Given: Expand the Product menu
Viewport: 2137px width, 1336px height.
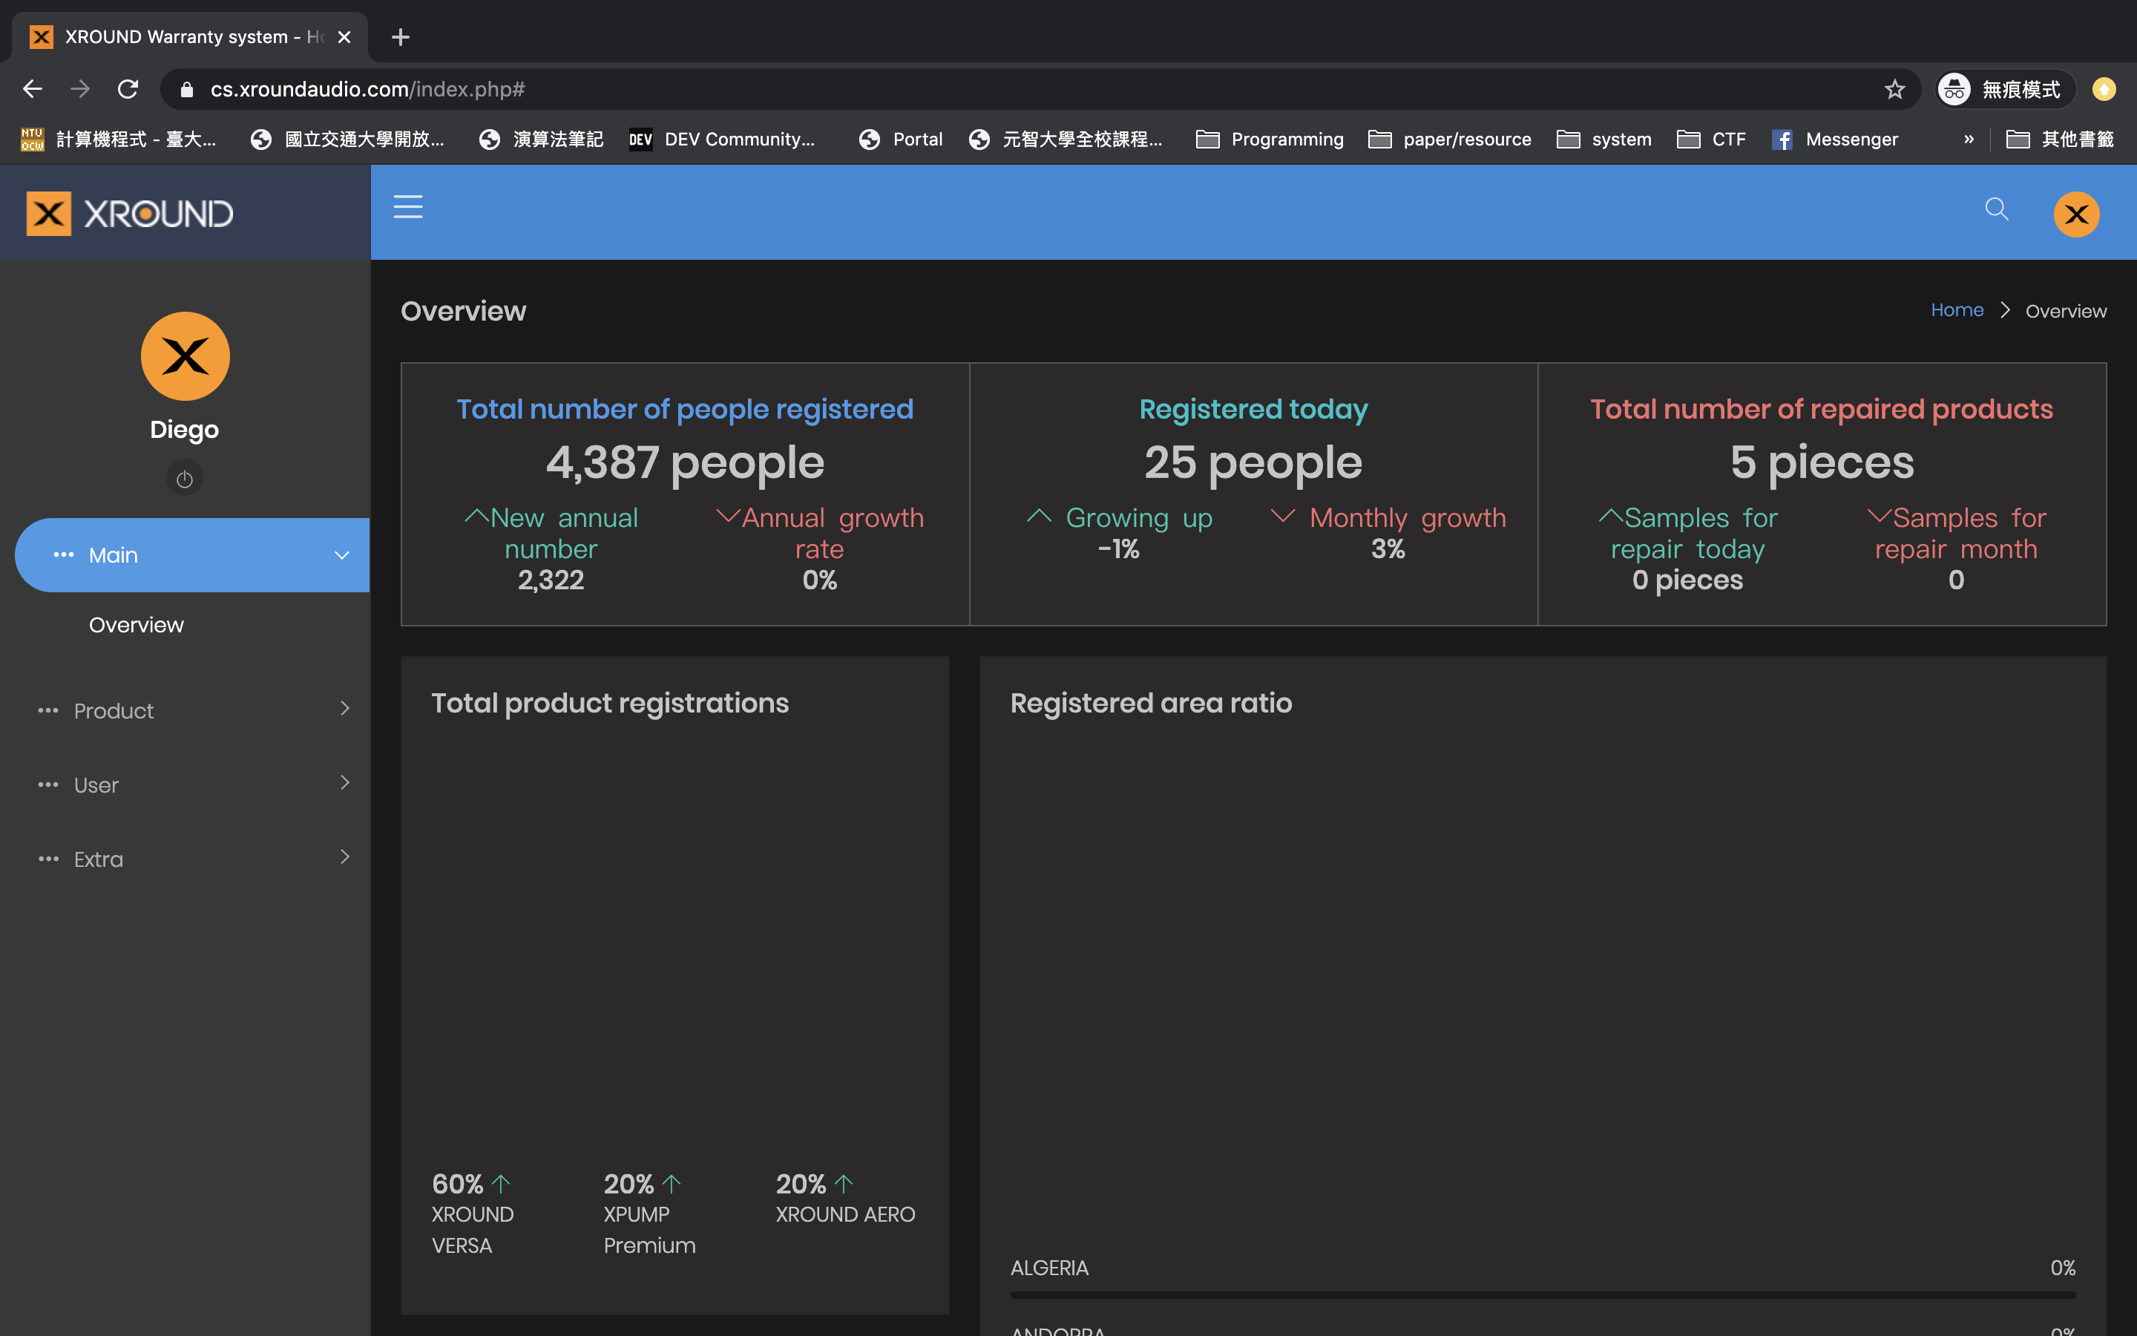Looking at the screenshot, I should pos(192,710).
